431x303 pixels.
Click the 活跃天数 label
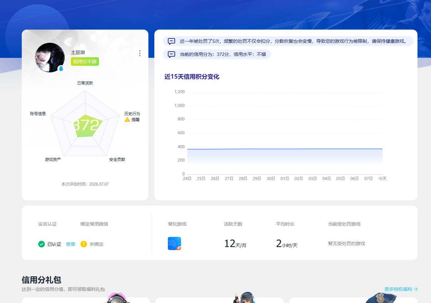pyautogui.click(x=233, y=224)
